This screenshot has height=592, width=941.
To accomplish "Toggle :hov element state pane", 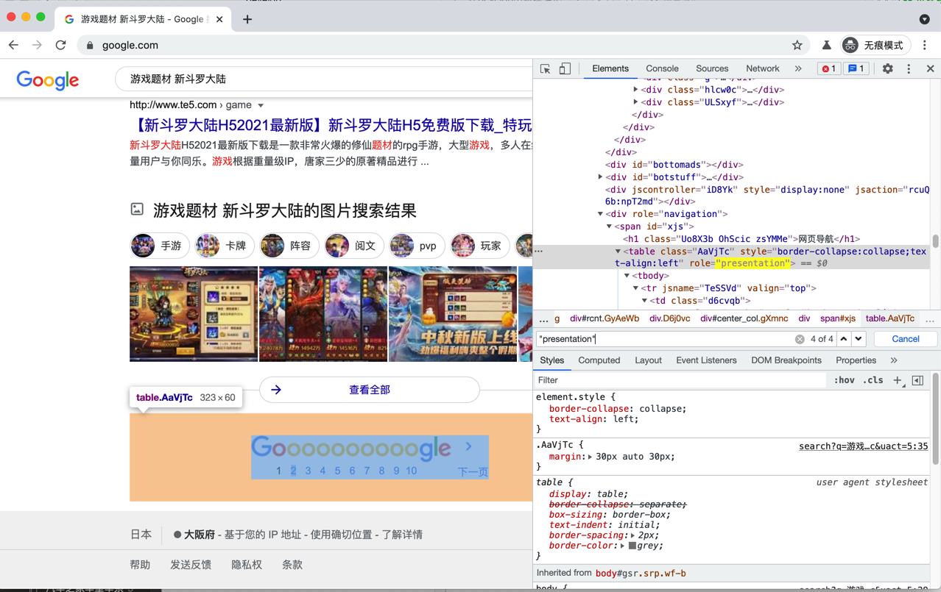I will 844,380.
